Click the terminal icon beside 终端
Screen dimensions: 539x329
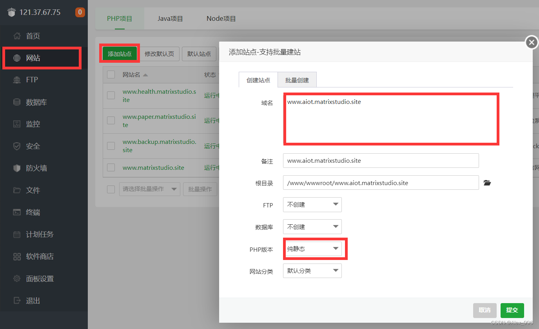click(x=17, y=212)
